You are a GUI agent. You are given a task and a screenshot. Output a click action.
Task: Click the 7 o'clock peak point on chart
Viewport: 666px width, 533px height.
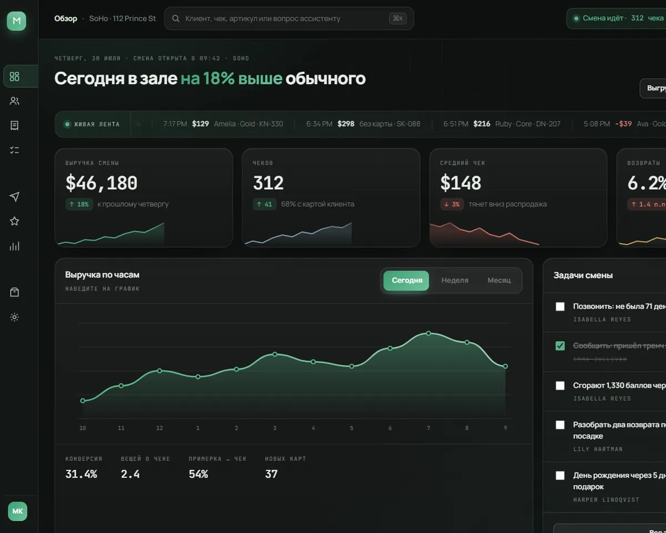(428, 333)
